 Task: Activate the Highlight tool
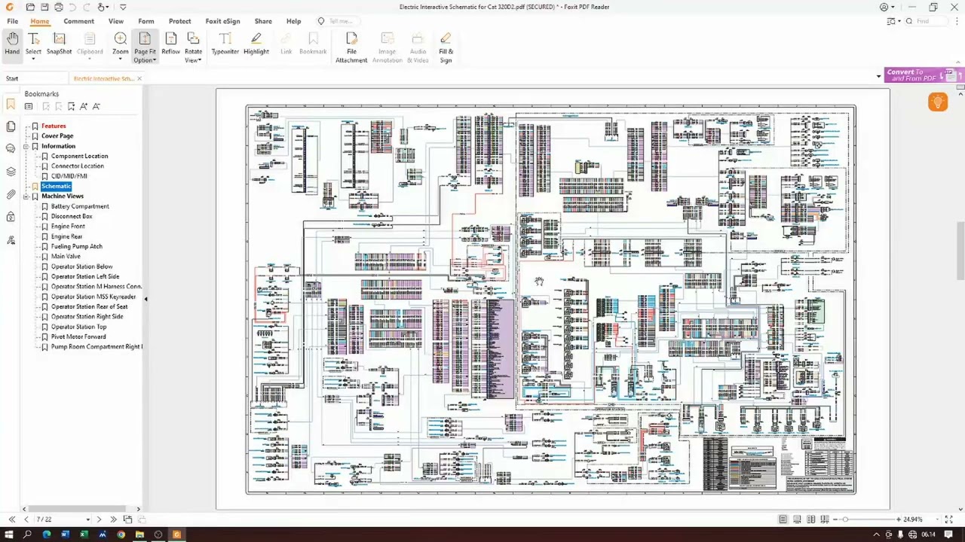(256, 44)
